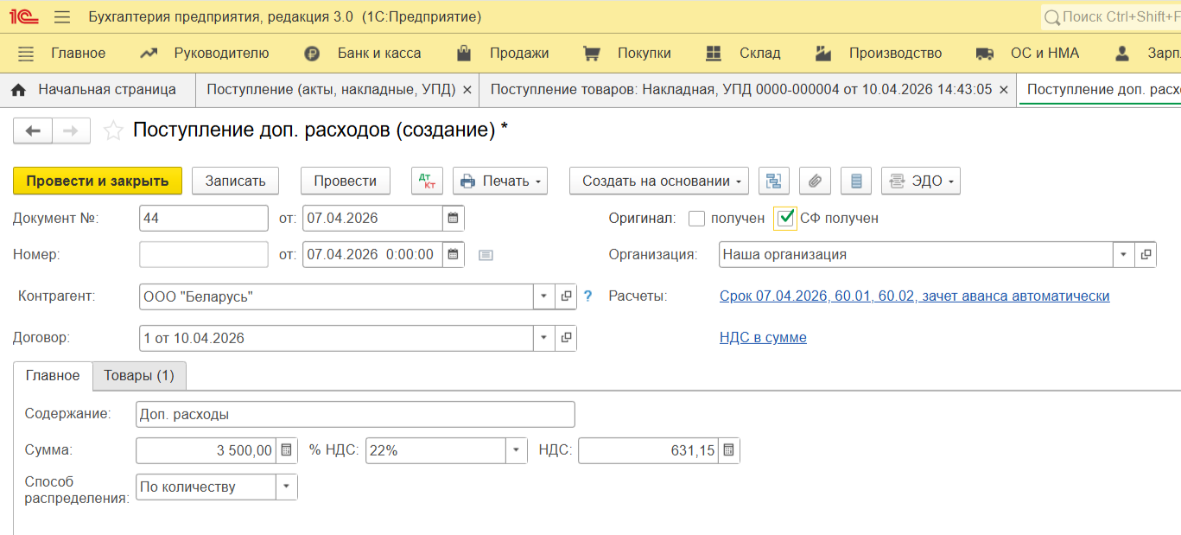Click the 1C logo icon
1181x535 pixels.
[x=24, y=16]
